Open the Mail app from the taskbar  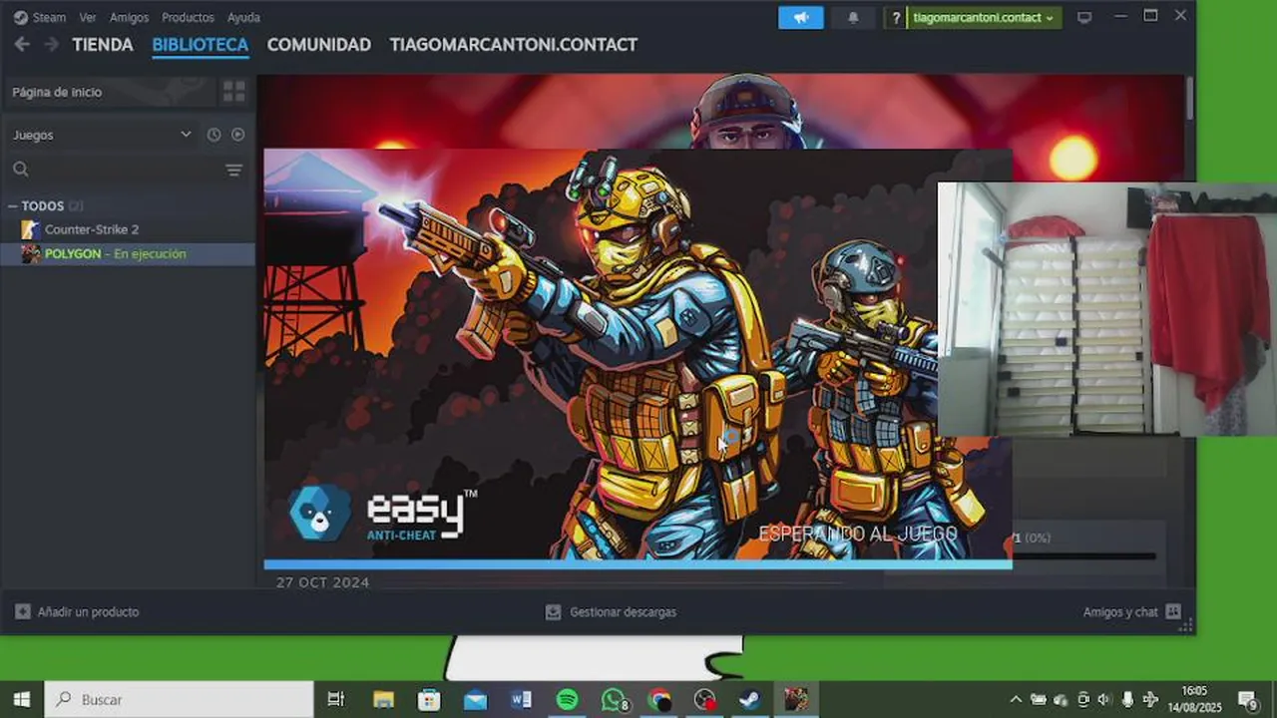[475, 699]
